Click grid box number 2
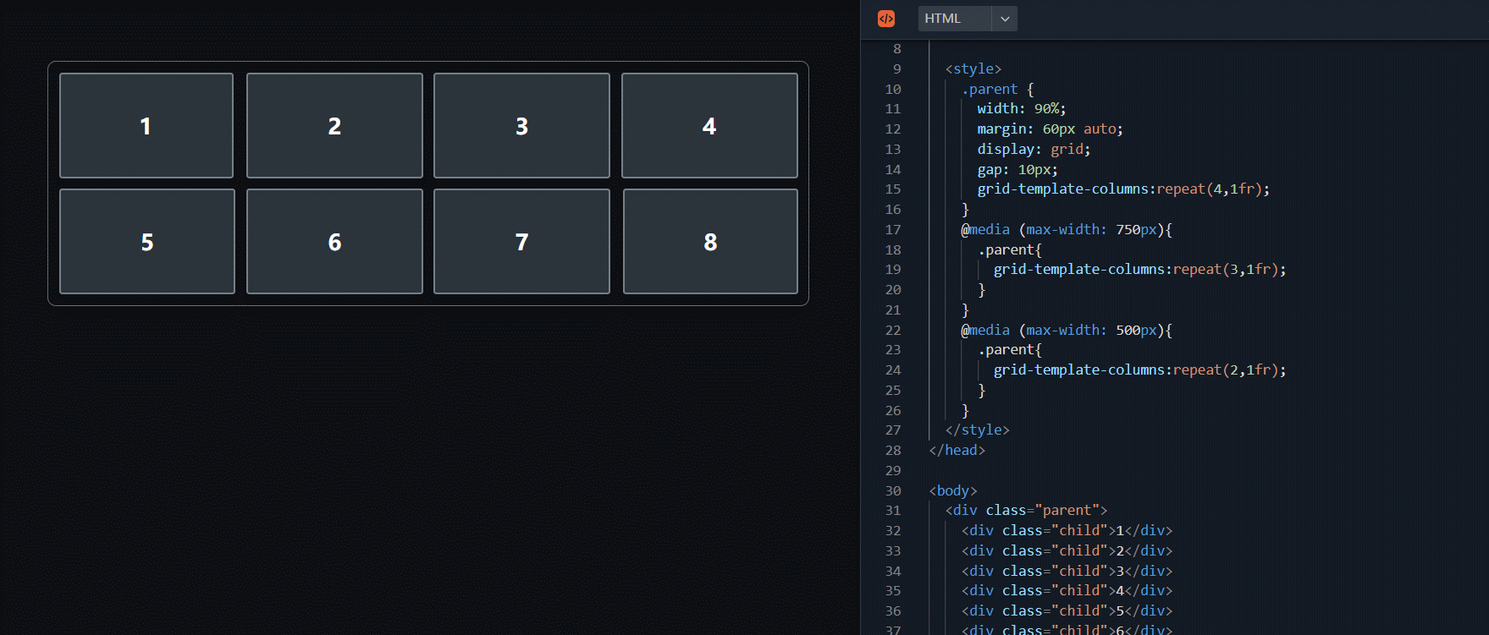The image size is (1489, 635). [x=334, y=125]
